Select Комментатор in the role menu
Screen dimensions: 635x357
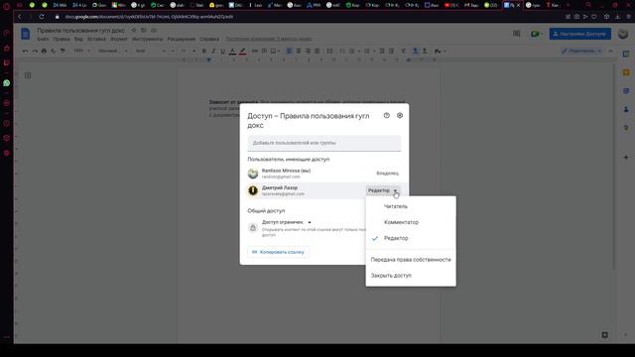[x=401, y=222]
